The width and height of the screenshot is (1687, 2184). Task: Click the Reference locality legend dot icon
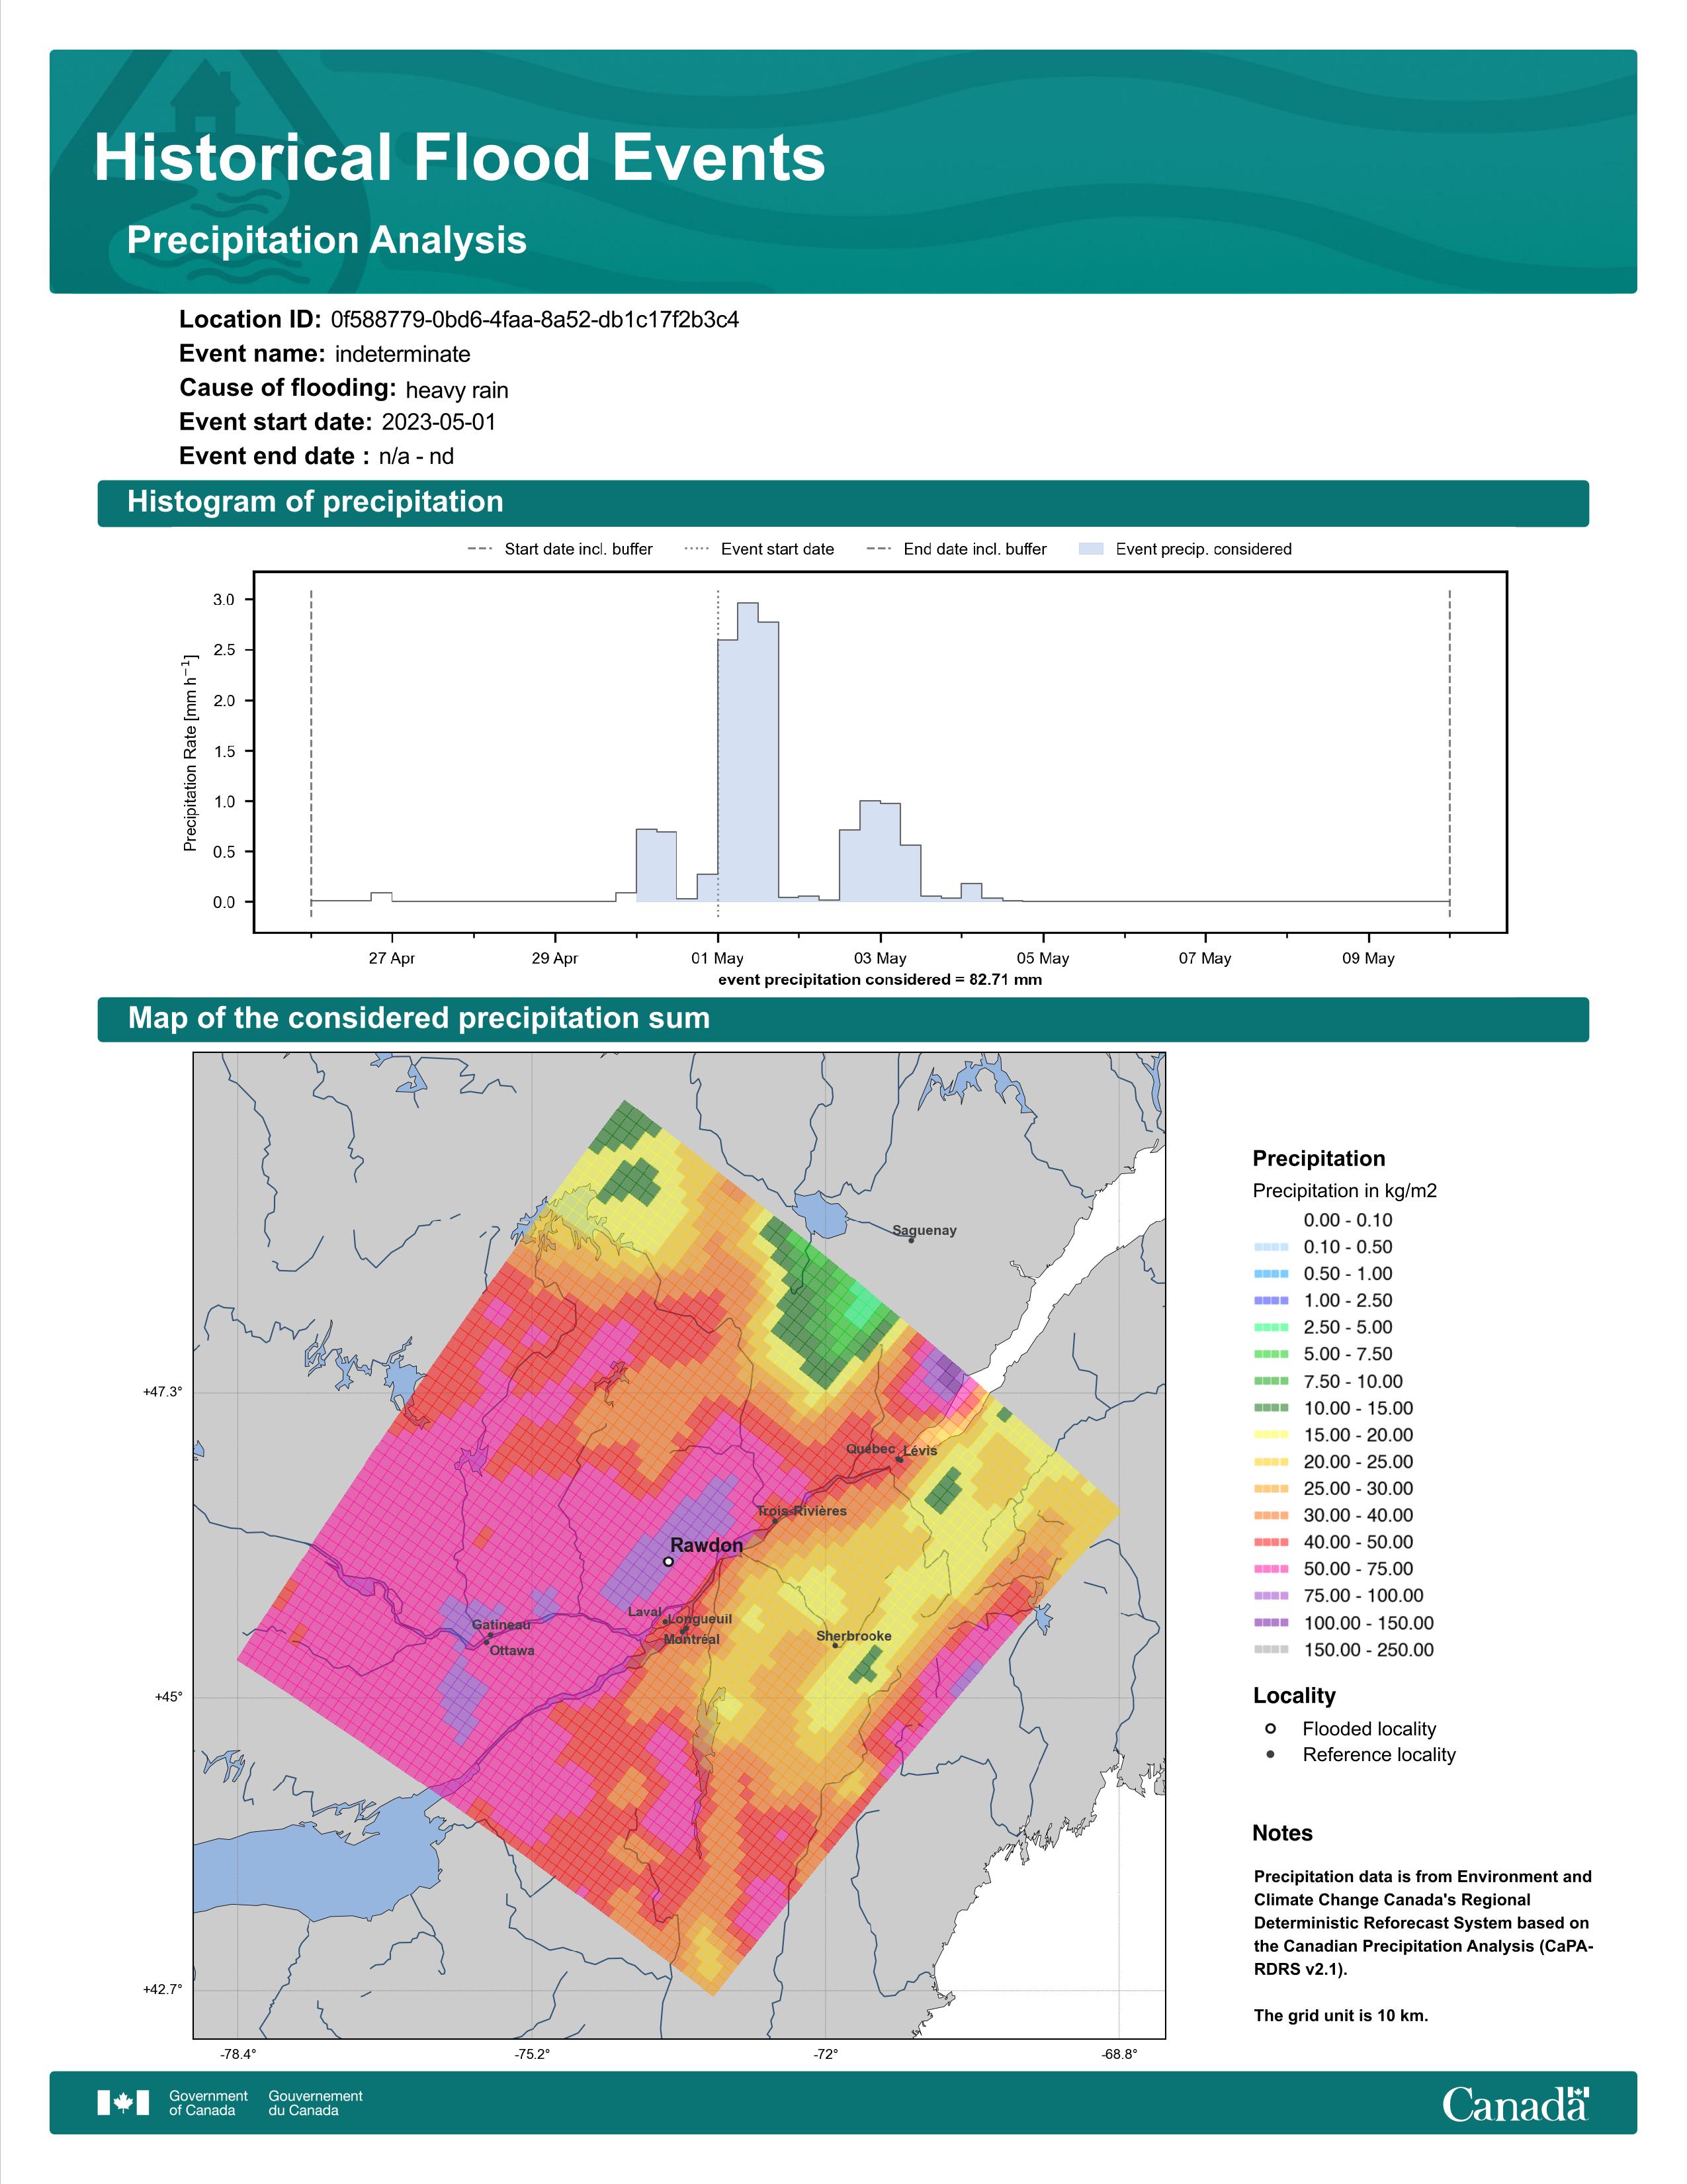click(1270, 1754)
